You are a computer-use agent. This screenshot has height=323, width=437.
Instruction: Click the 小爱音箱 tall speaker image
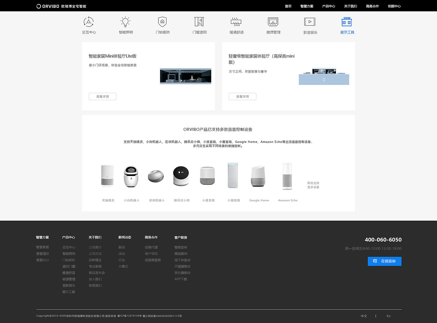coord(233,175)
